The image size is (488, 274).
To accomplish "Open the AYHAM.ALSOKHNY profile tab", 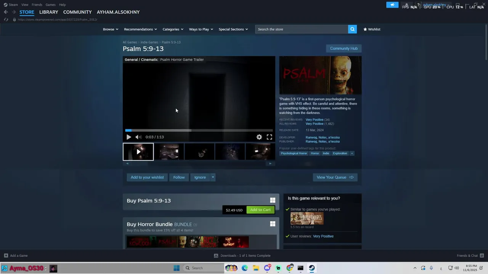I will (118, 12).
